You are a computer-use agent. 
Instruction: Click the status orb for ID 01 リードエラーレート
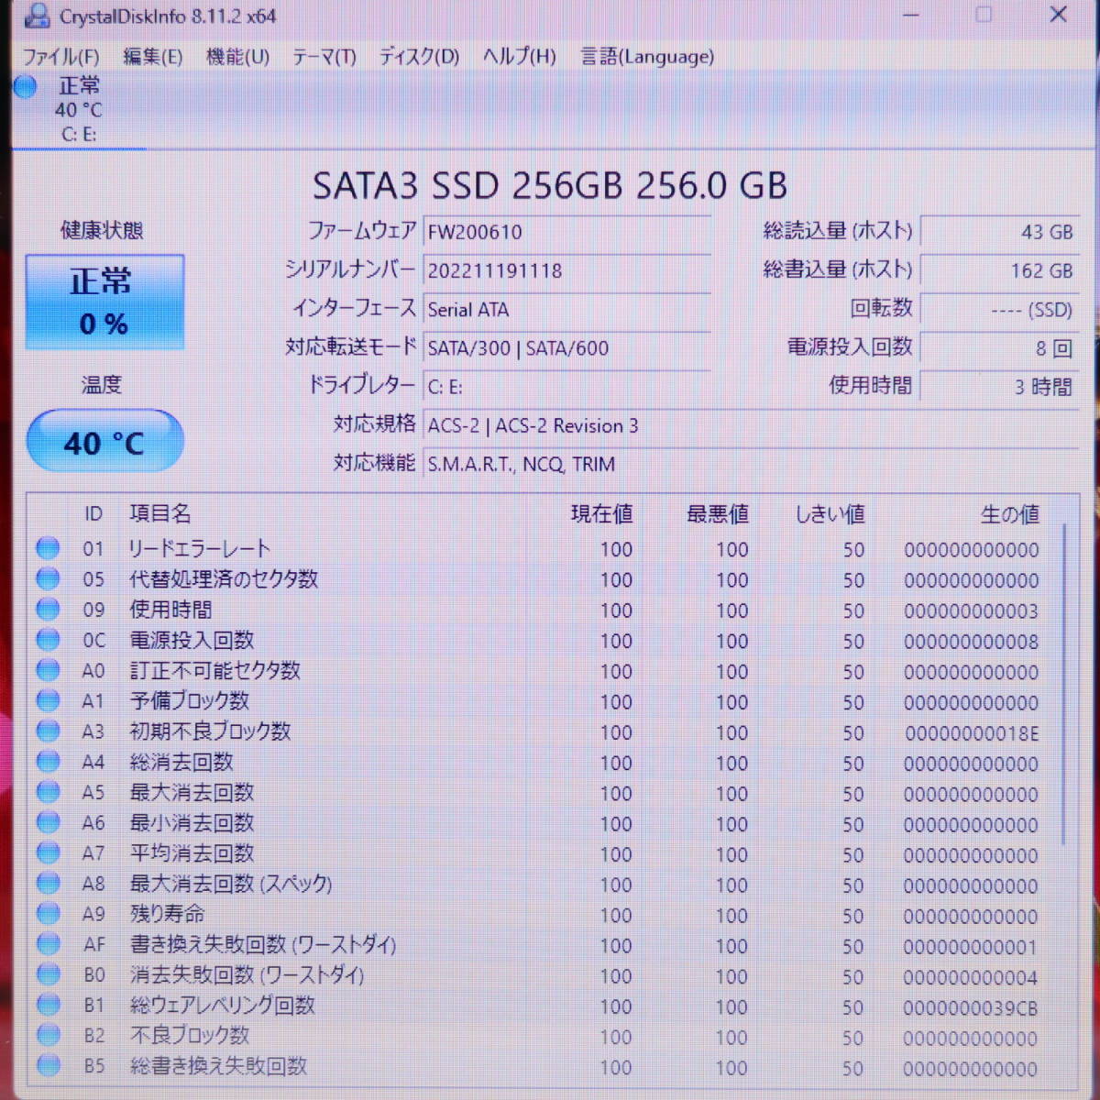tap(48, 548)
